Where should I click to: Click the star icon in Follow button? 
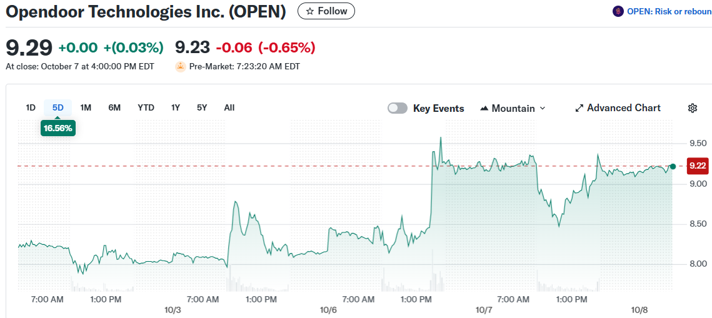[309, 11]
